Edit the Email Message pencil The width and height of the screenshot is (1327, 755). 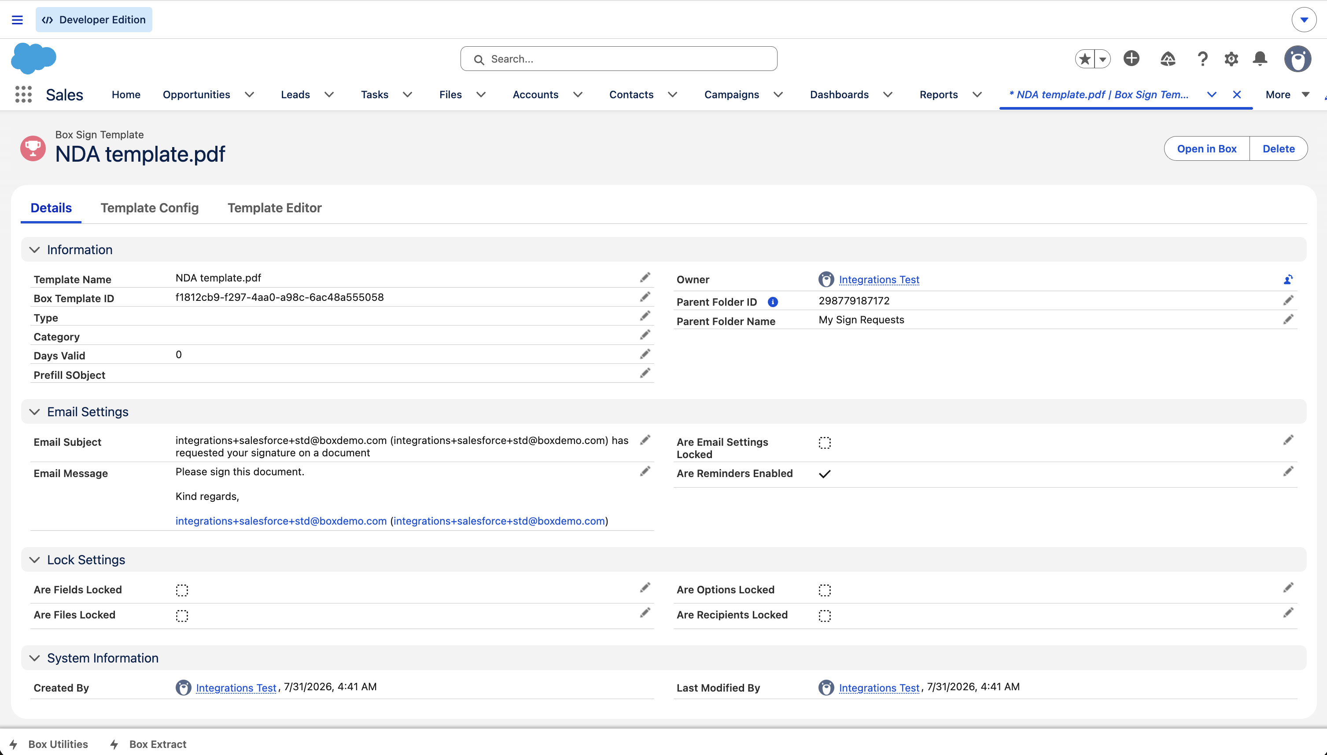[x=645, y=471]
